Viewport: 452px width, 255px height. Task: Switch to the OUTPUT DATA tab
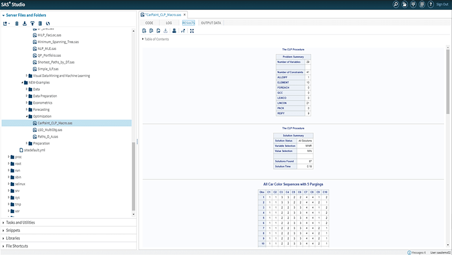[x=211, y=23]
